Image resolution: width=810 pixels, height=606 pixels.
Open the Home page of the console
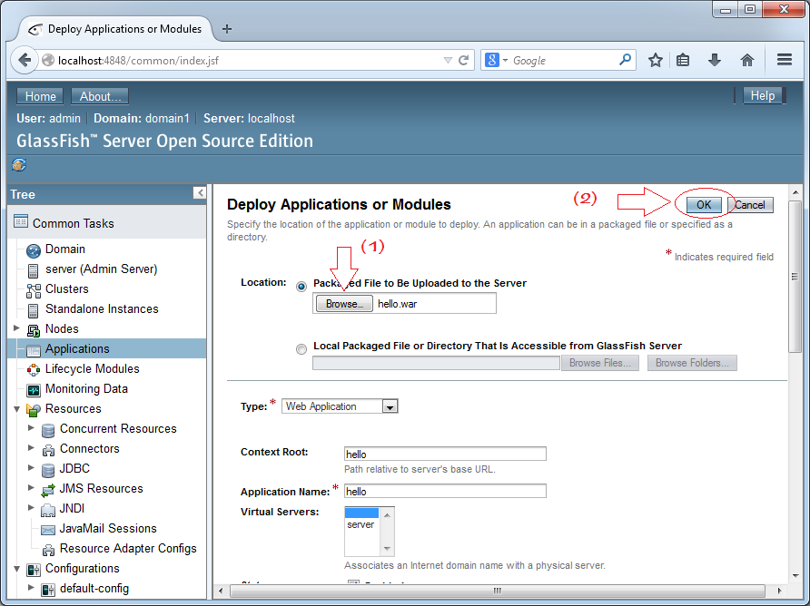[x=40, y=96]
